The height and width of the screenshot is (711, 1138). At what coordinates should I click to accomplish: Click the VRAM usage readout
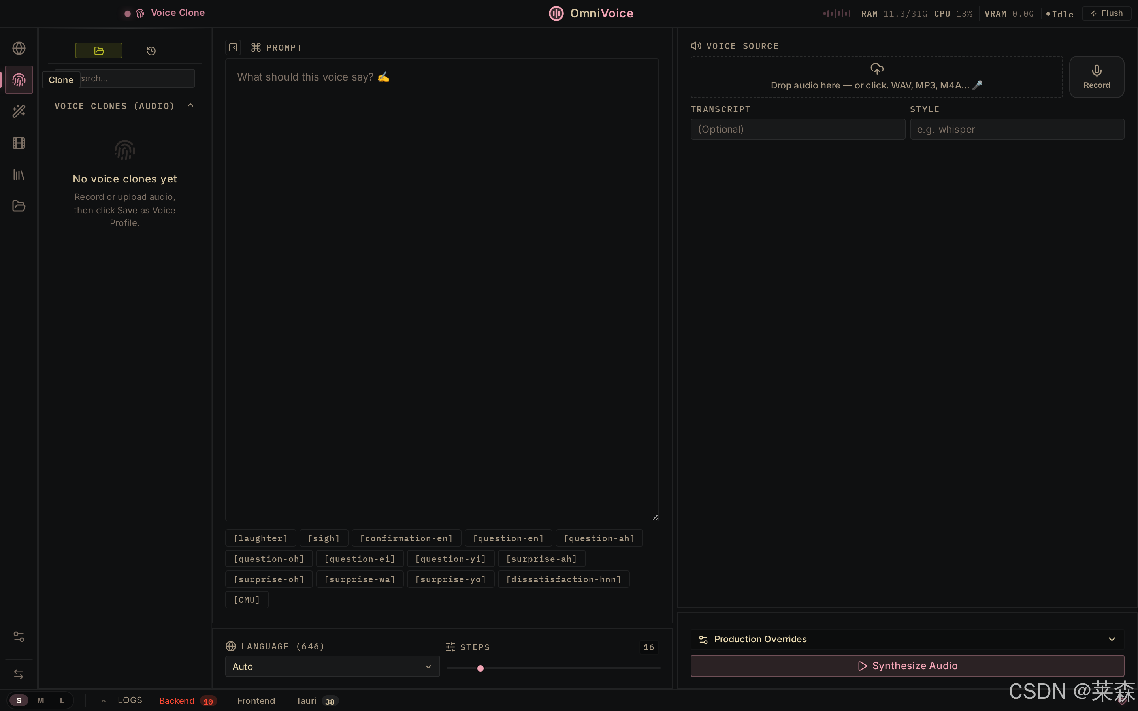coord(1009,14)
